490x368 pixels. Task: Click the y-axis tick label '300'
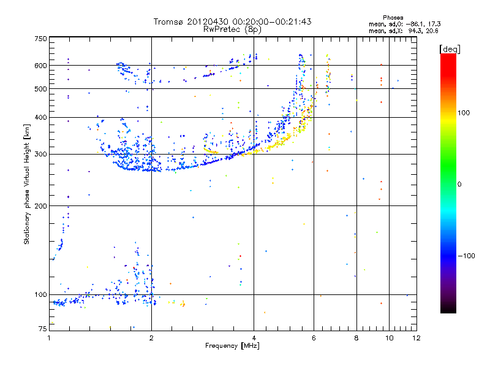point(40,155)
